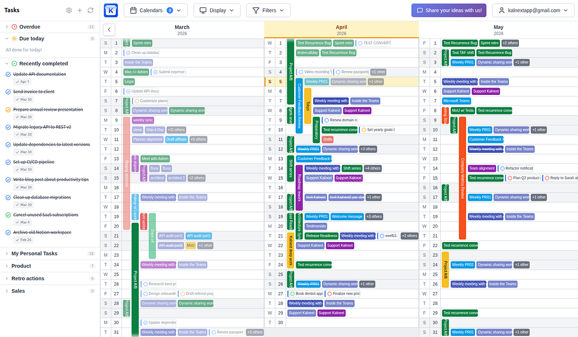Click the Kalnext app logo
The image size is (578, 337).
111,10
